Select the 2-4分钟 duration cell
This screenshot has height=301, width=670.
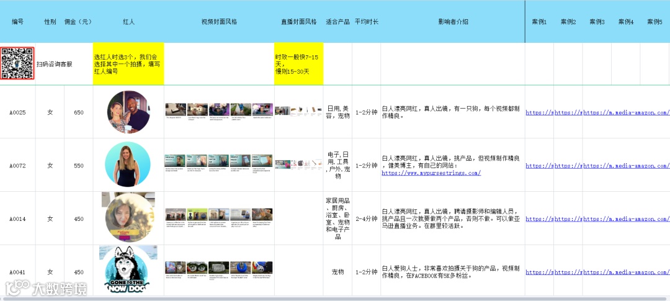pyautogui.click(x=367, y=219)
